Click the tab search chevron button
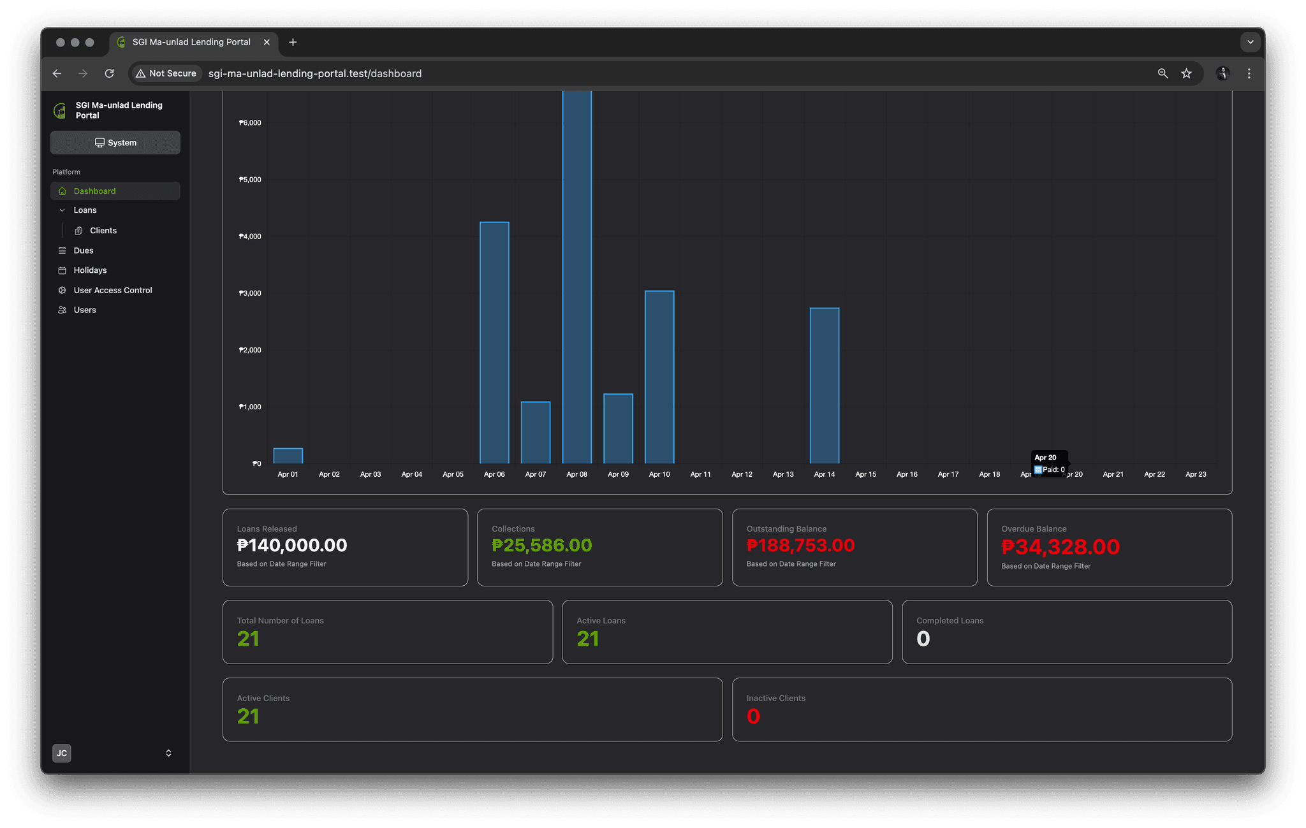 tap(1250, 42)
